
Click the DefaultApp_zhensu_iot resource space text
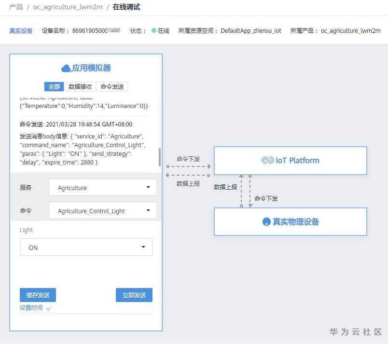[x=251, y=31]
